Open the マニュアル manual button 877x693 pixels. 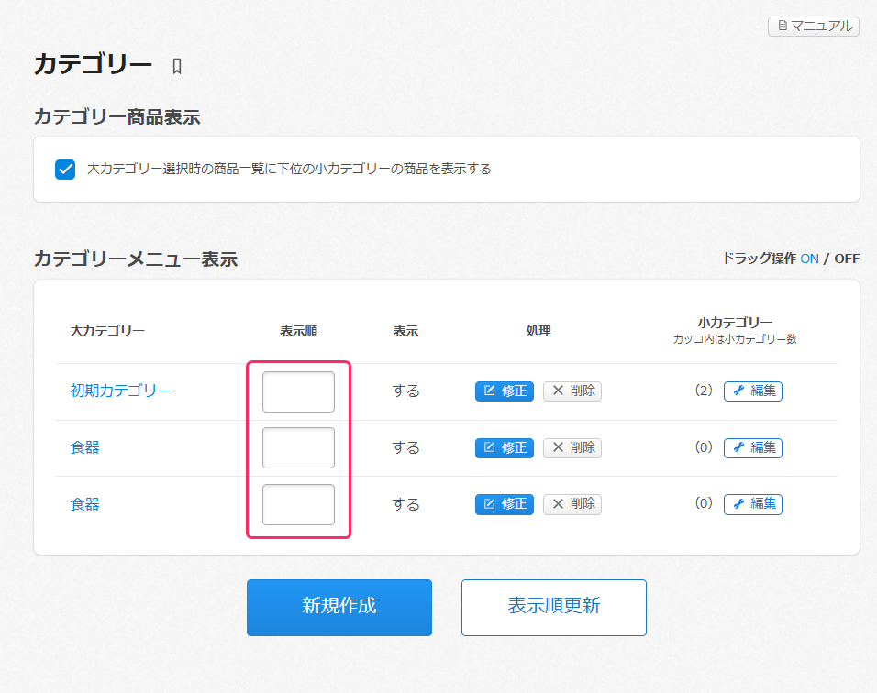pos(813,26)
